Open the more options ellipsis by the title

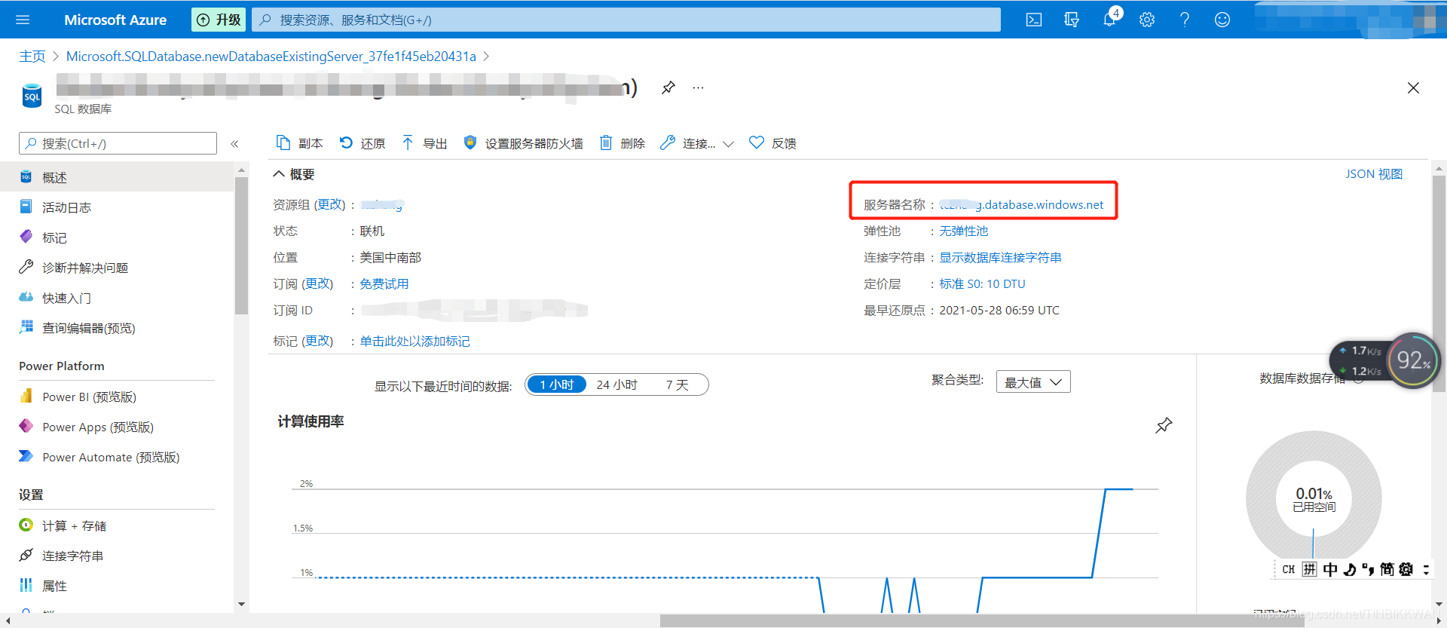click(x=699, y=87)
